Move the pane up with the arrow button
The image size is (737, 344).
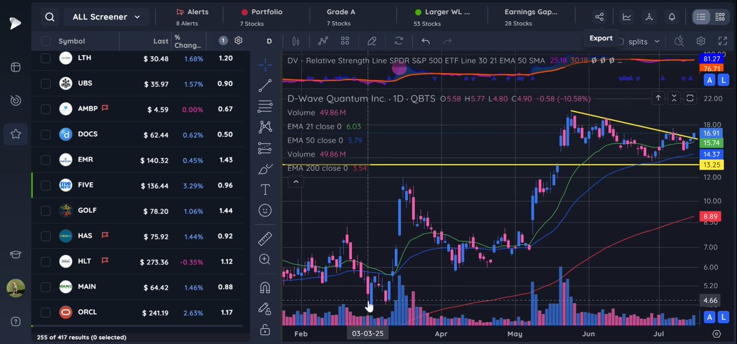(x=658, y=98)
